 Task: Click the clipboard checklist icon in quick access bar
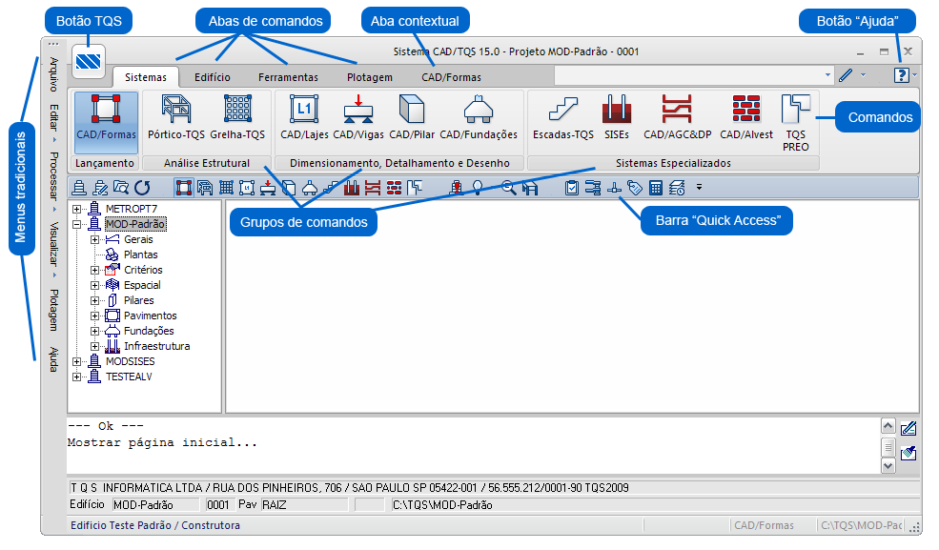pos(572,189)
